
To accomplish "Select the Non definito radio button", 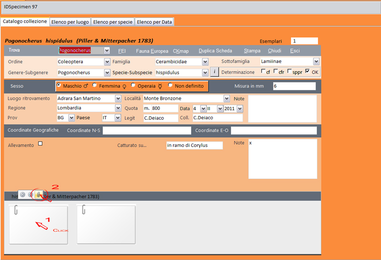I will click(x=170, y=86).
